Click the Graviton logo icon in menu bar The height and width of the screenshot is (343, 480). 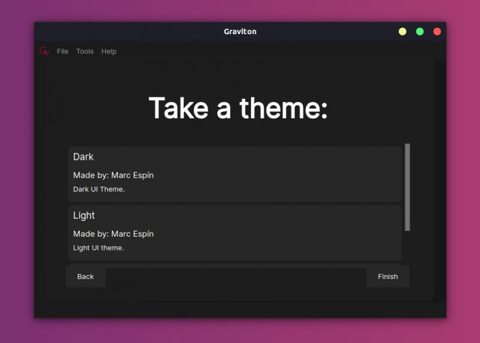44,51
